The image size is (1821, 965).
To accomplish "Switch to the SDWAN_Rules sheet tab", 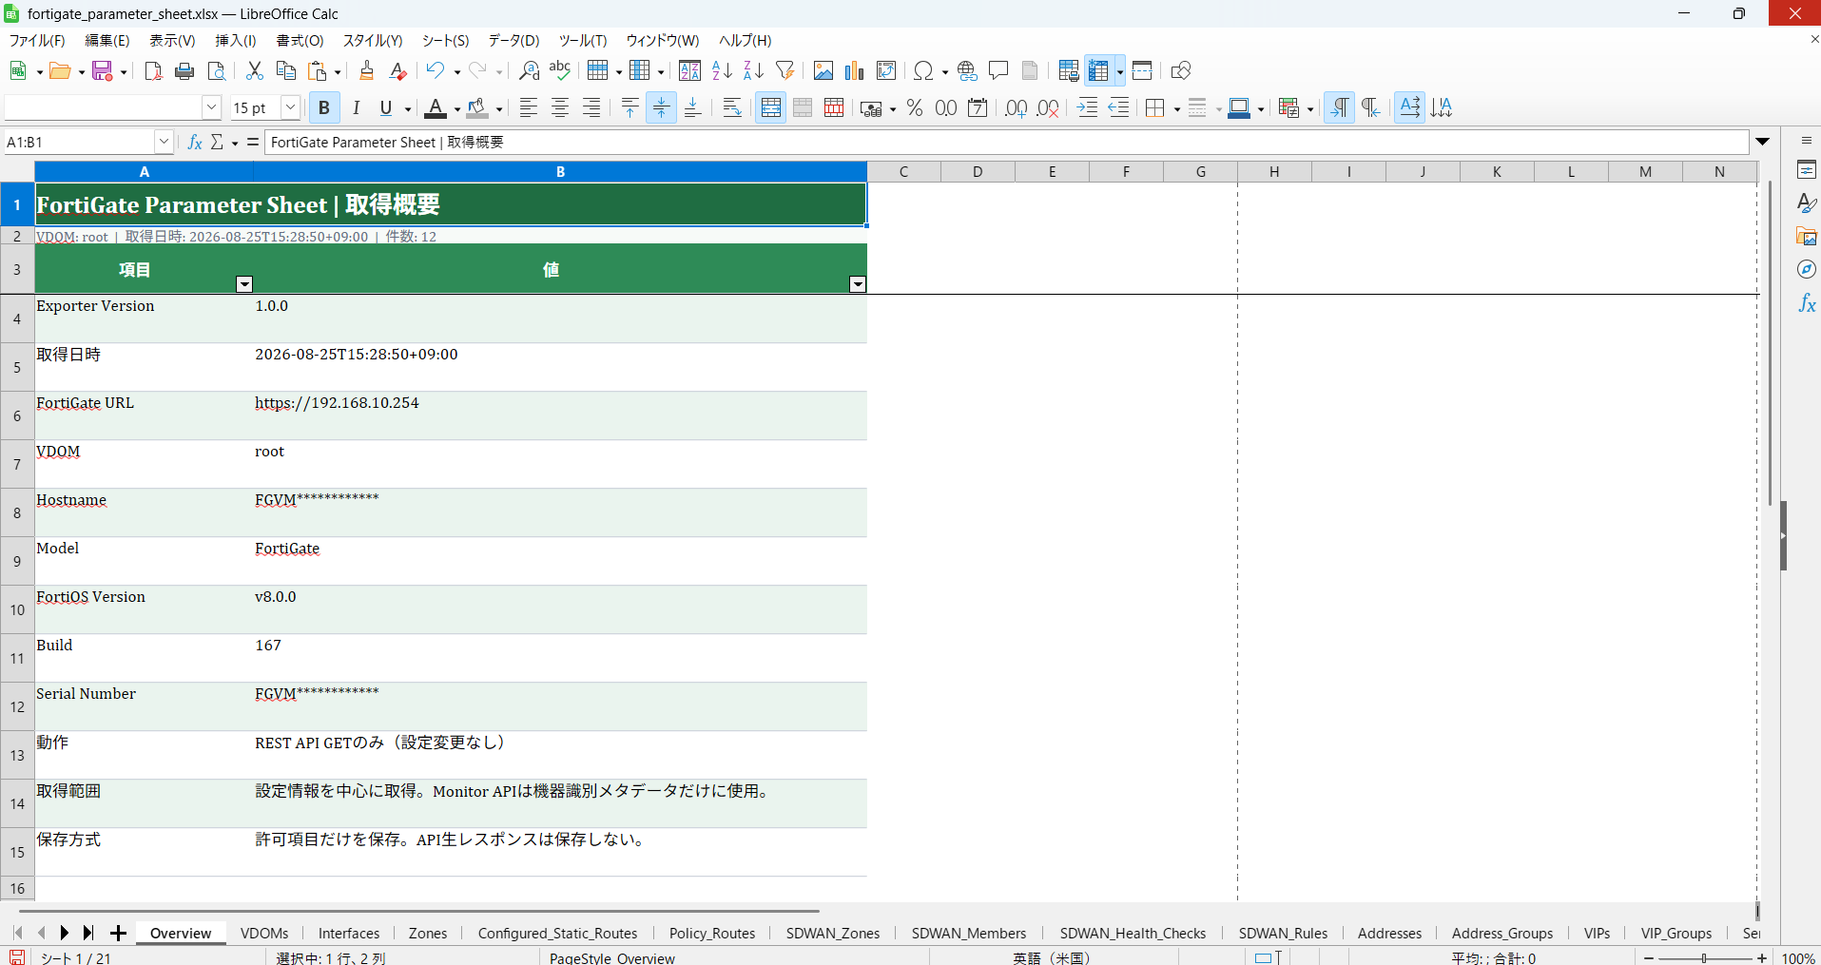I will point(1283,934).
